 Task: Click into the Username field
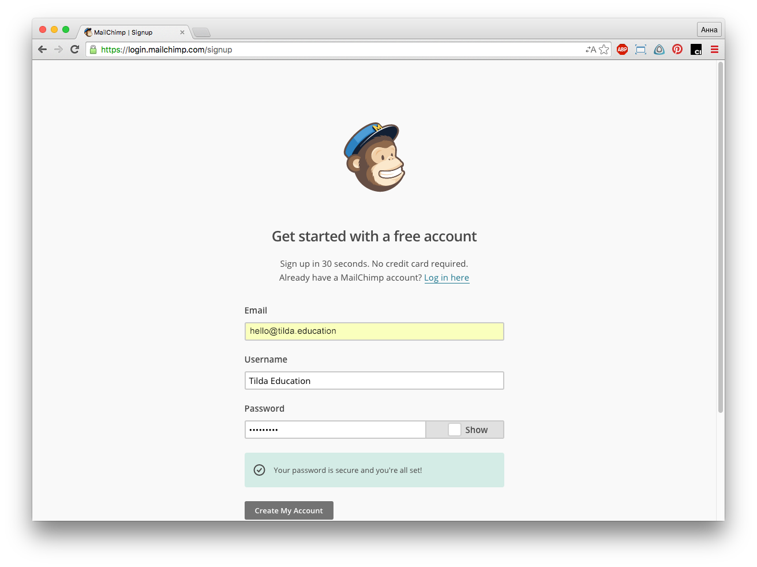pyautogui.click(x=374, y=381)
